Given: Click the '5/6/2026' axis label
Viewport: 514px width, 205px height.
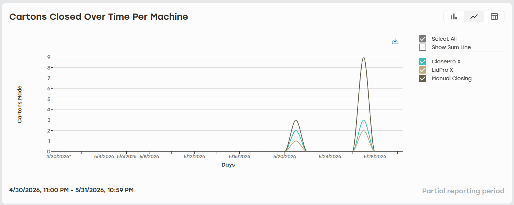Looking at the screenshot, I should click(x=127, y=157).
